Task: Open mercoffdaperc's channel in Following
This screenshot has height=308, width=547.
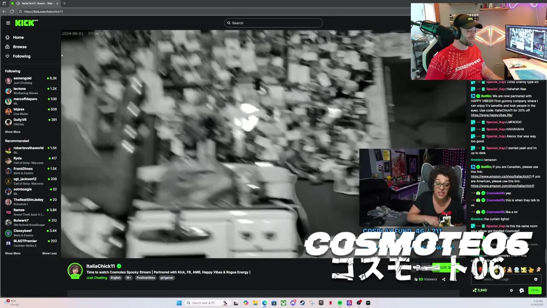Action: click(31, 101)
